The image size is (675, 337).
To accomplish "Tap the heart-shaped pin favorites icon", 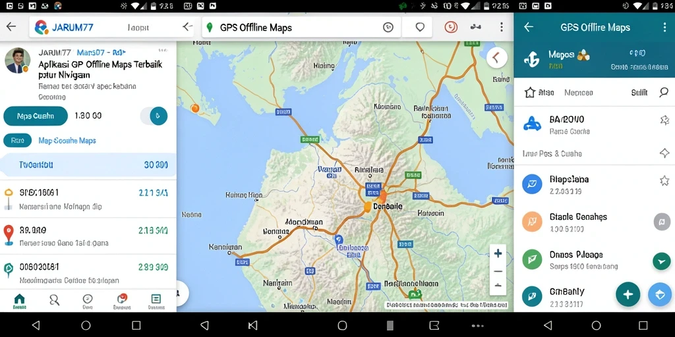I will [x=420, y=28].
